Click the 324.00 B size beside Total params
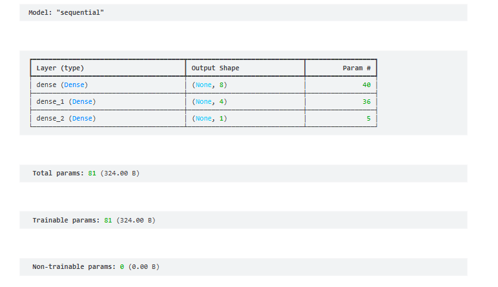The height and width of the screenshot is (287, 498). click(121, 173)
